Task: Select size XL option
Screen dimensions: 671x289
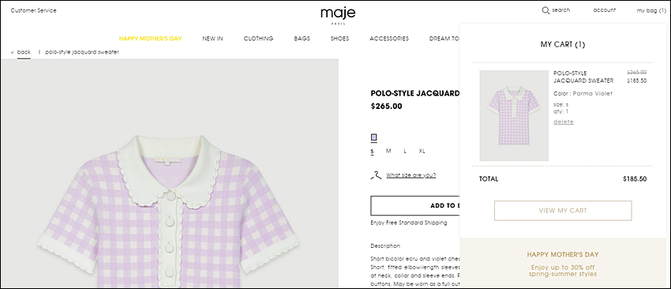Action: click(x=422, y=151)
